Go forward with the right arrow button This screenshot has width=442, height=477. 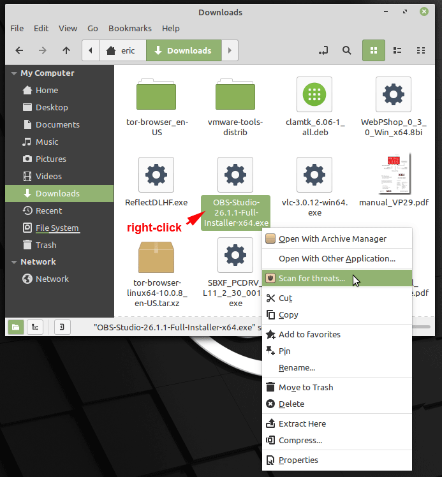pyautogui.click(x=43, y=50)
